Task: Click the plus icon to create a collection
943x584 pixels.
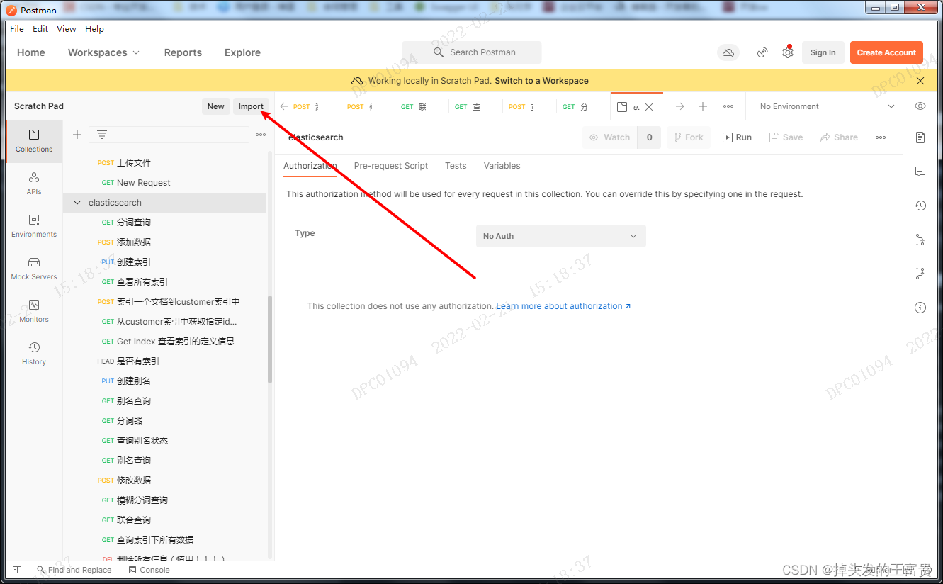Action: click(77, 135)
